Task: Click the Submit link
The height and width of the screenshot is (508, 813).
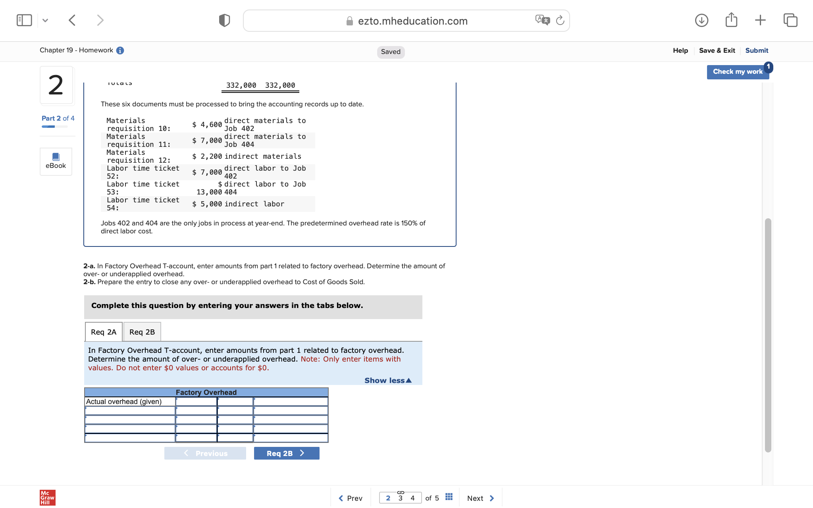Action: 756,50
